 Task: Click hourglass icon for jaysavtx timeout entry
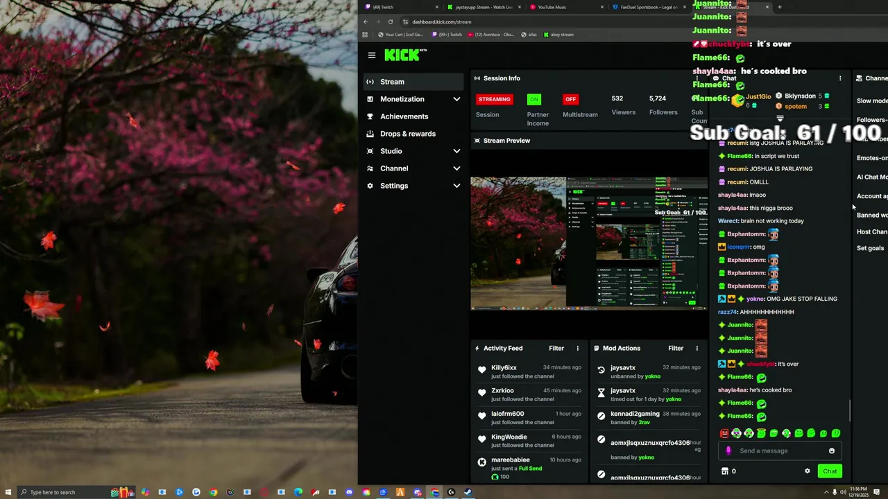(x=601, y=393)
